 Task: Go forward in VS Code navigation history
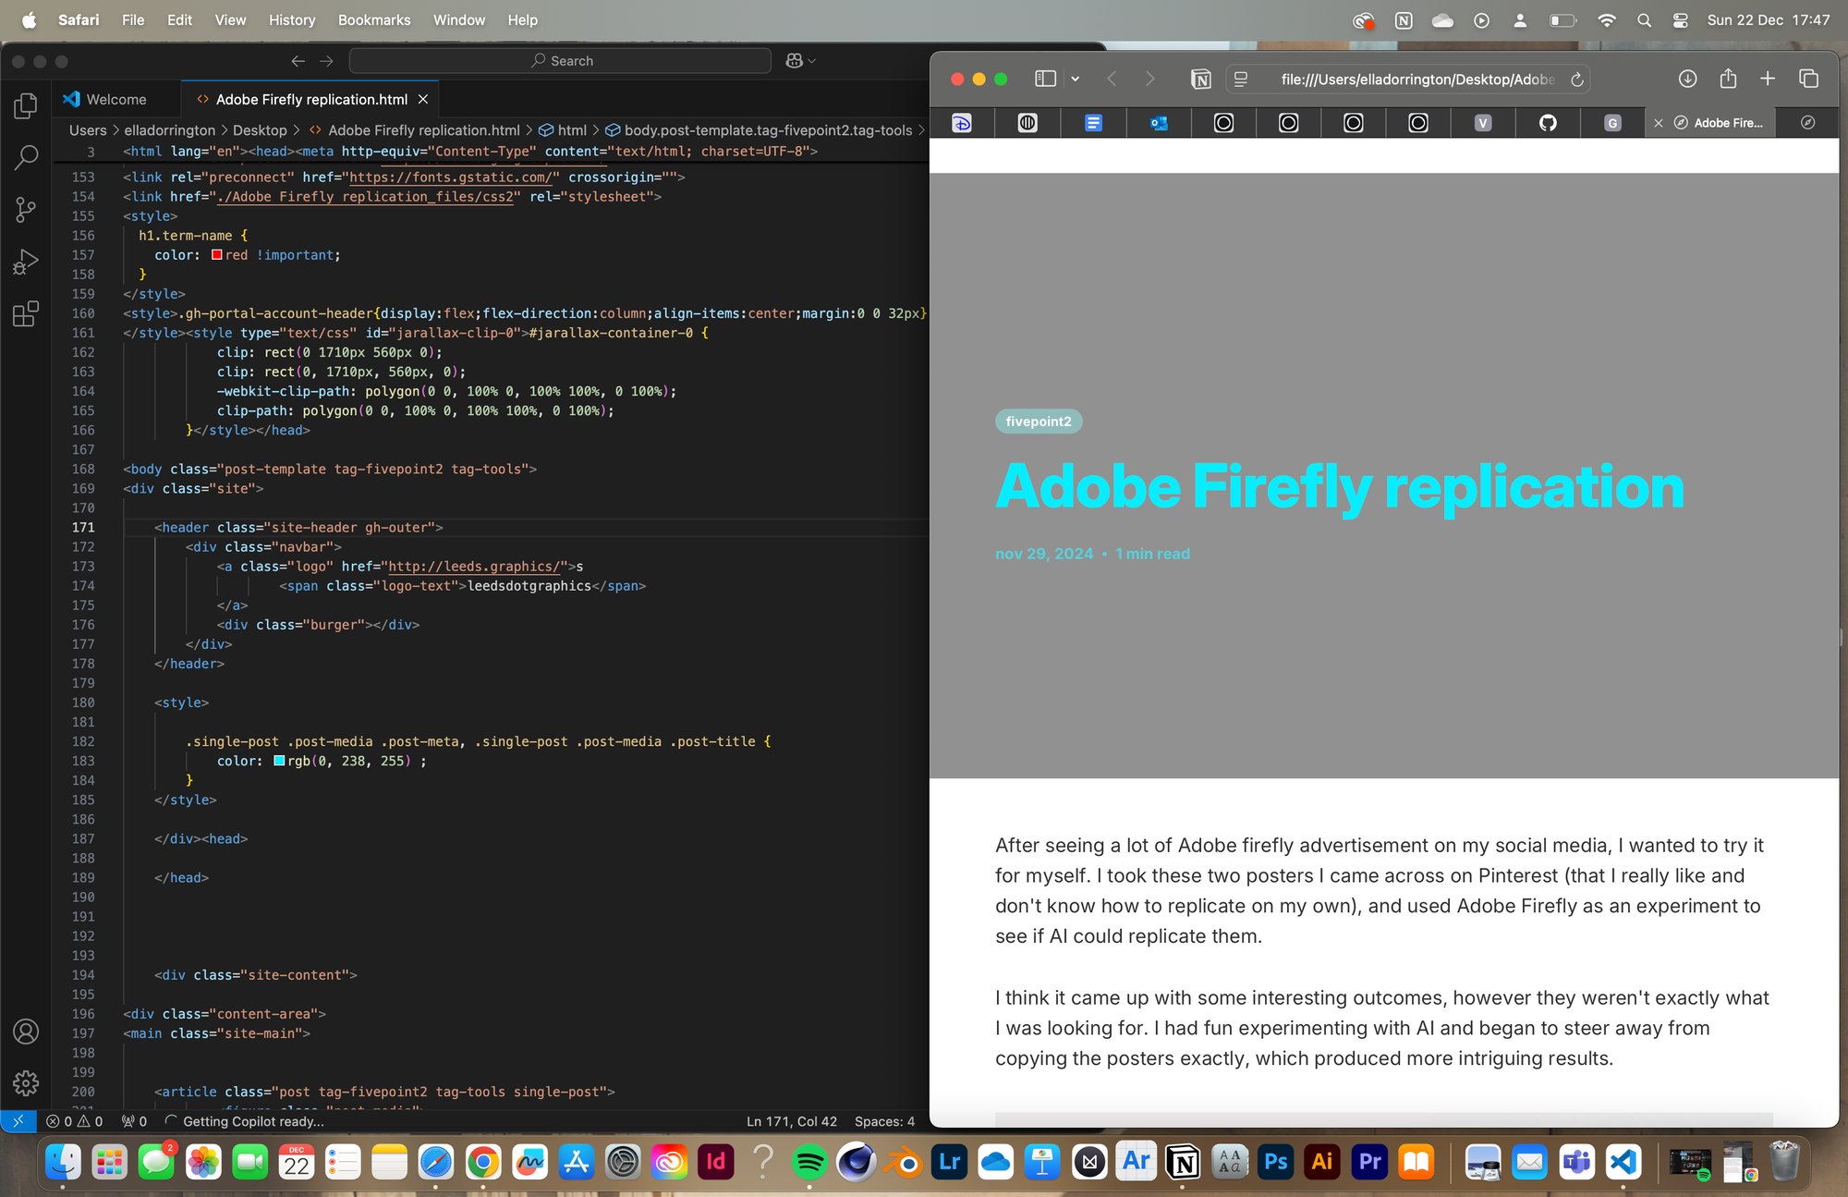click(x=326, y=61)
